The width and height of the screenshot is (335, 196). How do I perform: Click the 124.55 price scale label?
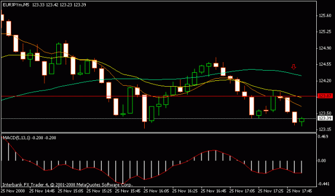tap(325, 64)
